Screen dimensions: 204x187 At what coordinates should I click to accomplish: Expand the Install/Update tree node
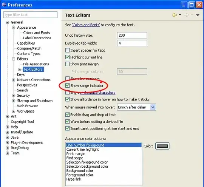point(8,132)
